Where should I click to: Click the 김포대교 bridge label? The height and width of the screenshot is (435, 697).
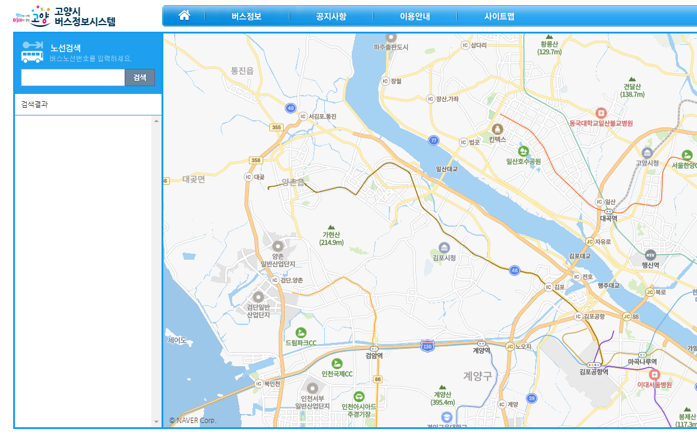pyautogui.click(x=580, y=256)
